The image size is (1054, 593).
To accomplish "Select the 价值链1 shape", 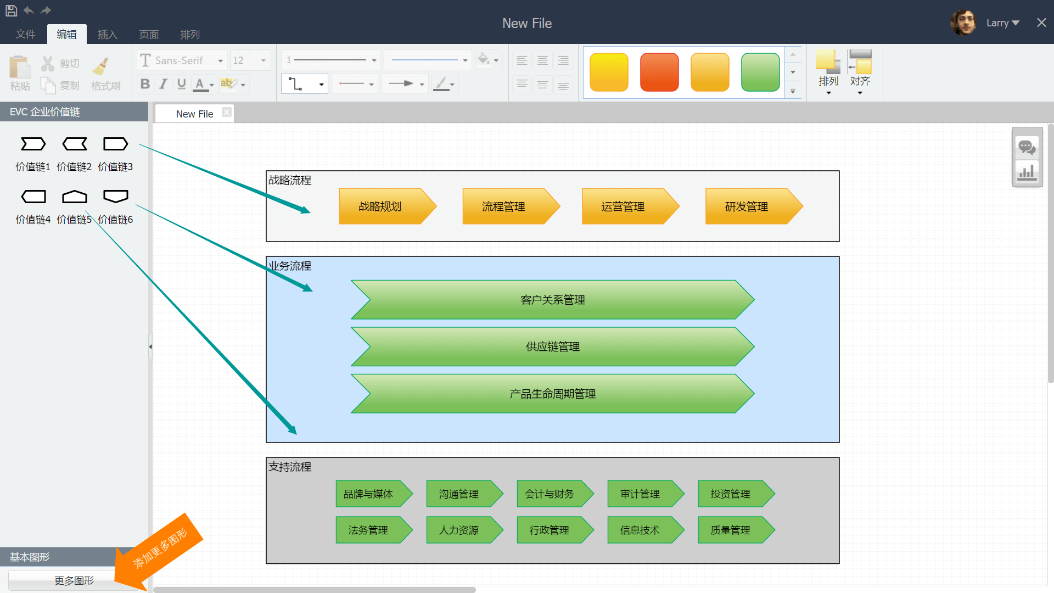I will [x=33, y=144].
